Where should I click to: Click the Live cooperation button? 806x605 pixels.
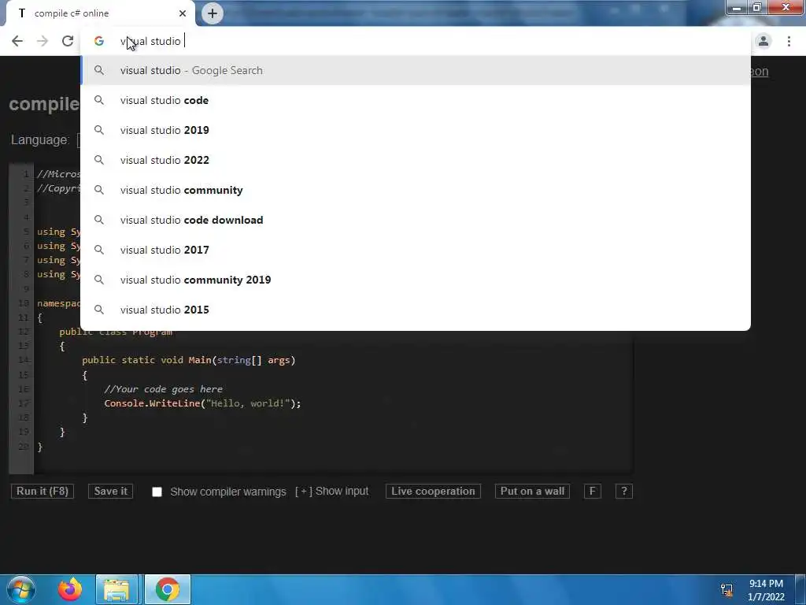click(434, 492)
